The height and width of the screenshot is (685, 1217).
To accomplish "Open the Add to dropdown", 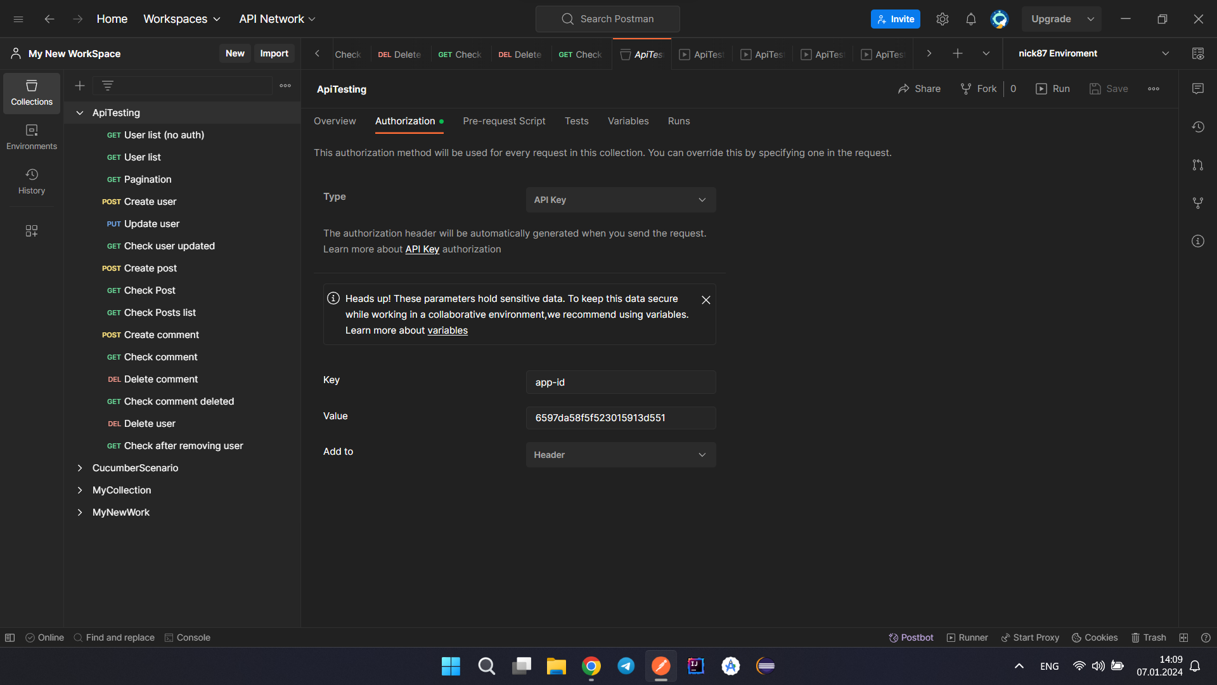I will pos(621,455).
